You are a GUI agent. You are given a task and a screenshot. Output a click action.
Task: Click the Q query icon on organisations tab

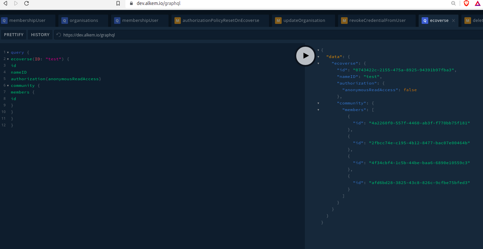[64, 20]
